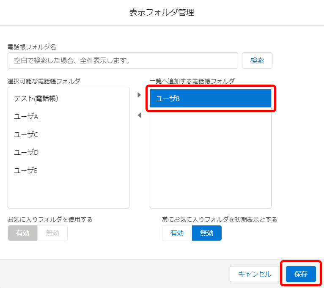
Task: Click the キャンセル button
Action: click(255, 274)
